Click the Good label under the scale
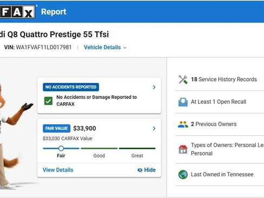264x198 pixels. coord(99,156)
